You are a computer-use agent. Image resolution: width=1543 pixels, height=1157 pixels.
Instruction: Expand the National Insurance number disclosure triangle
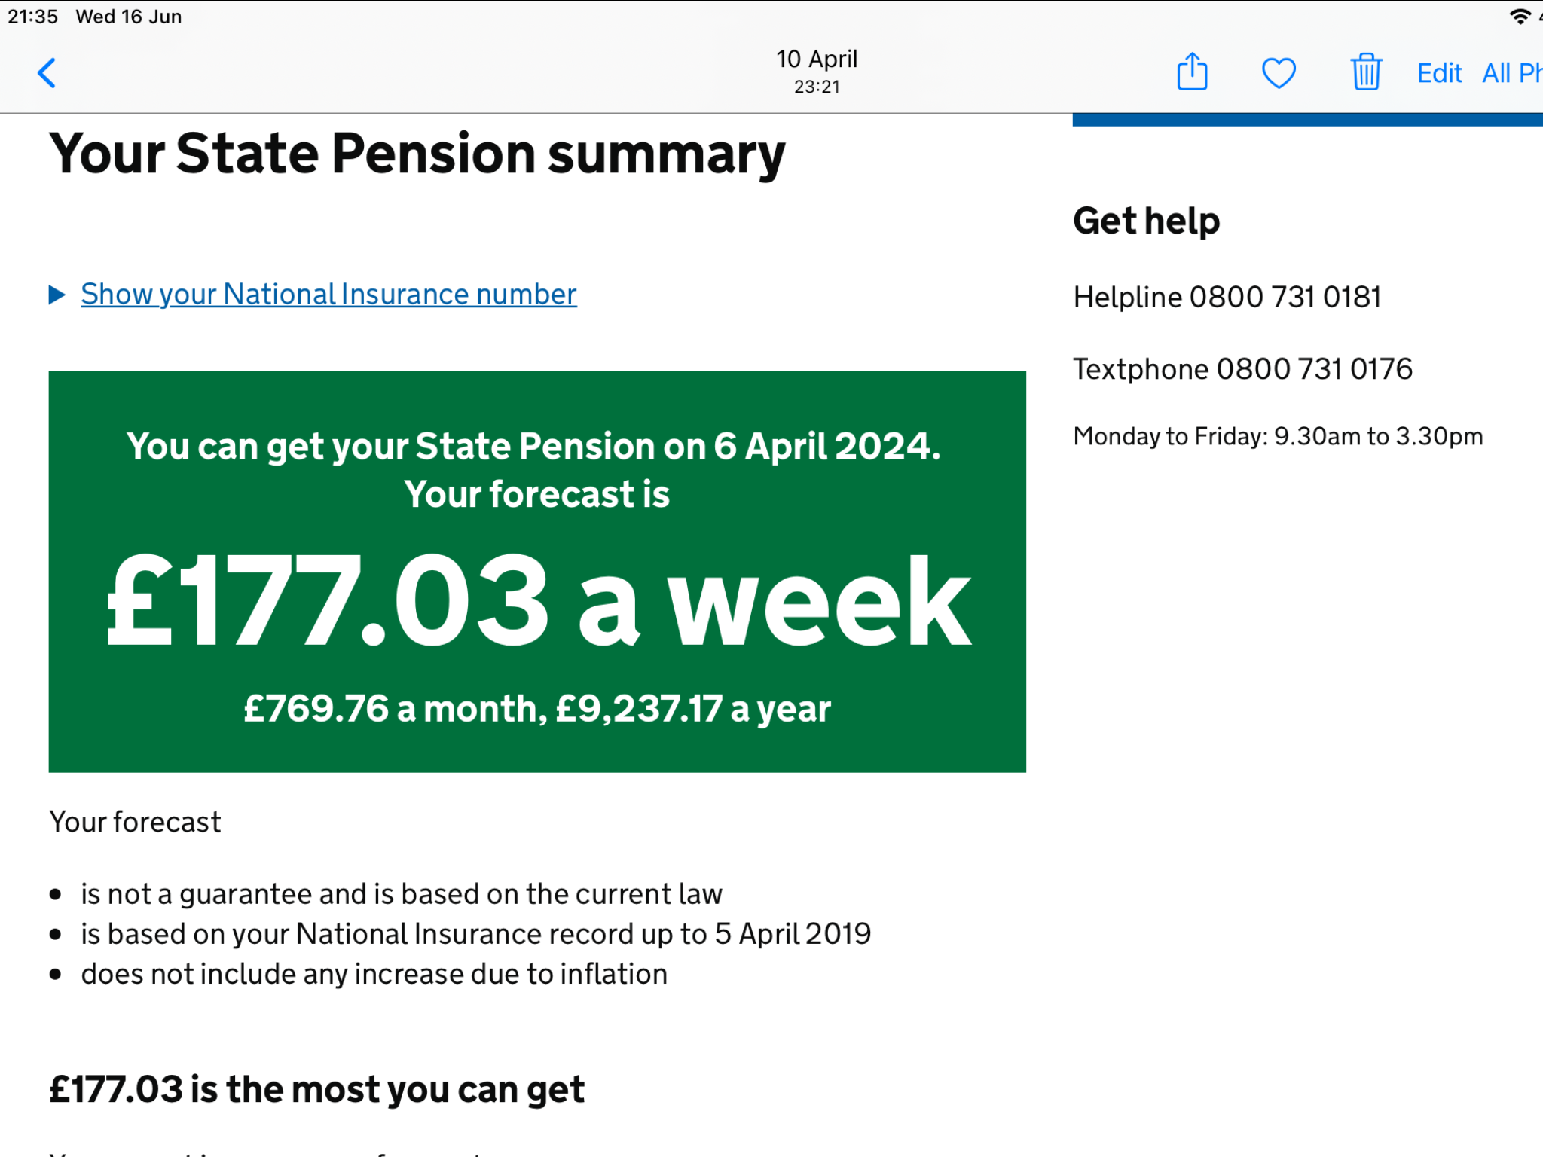(x=57, y=295)
